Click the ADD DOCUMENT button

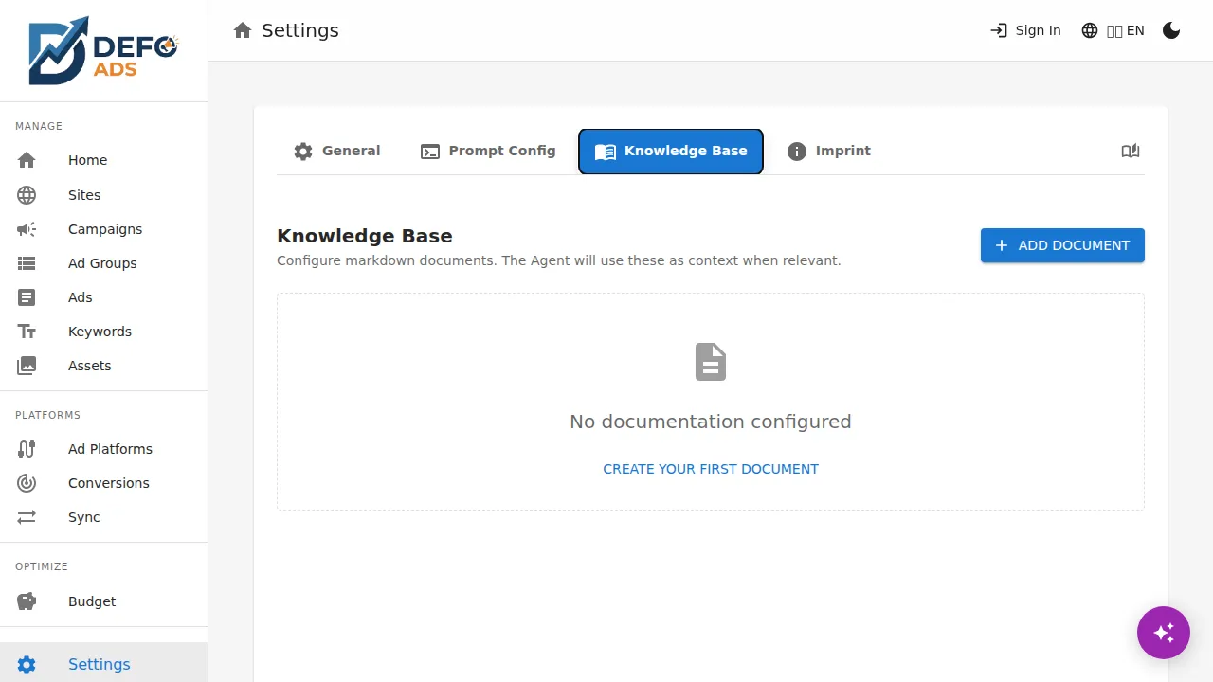1062,245
